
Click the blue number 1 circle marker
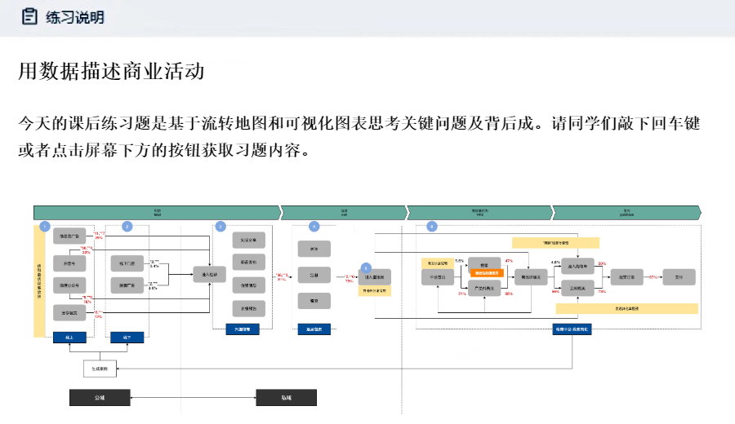point(45,226)
